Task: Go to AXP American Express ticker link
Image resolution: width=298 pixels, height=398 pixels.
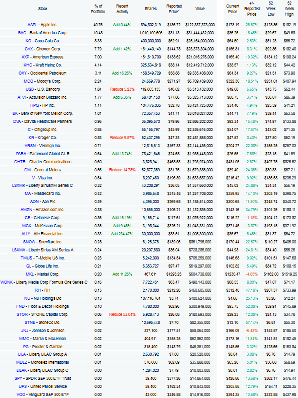Action: pyautogui.click(x=25, y=57)
